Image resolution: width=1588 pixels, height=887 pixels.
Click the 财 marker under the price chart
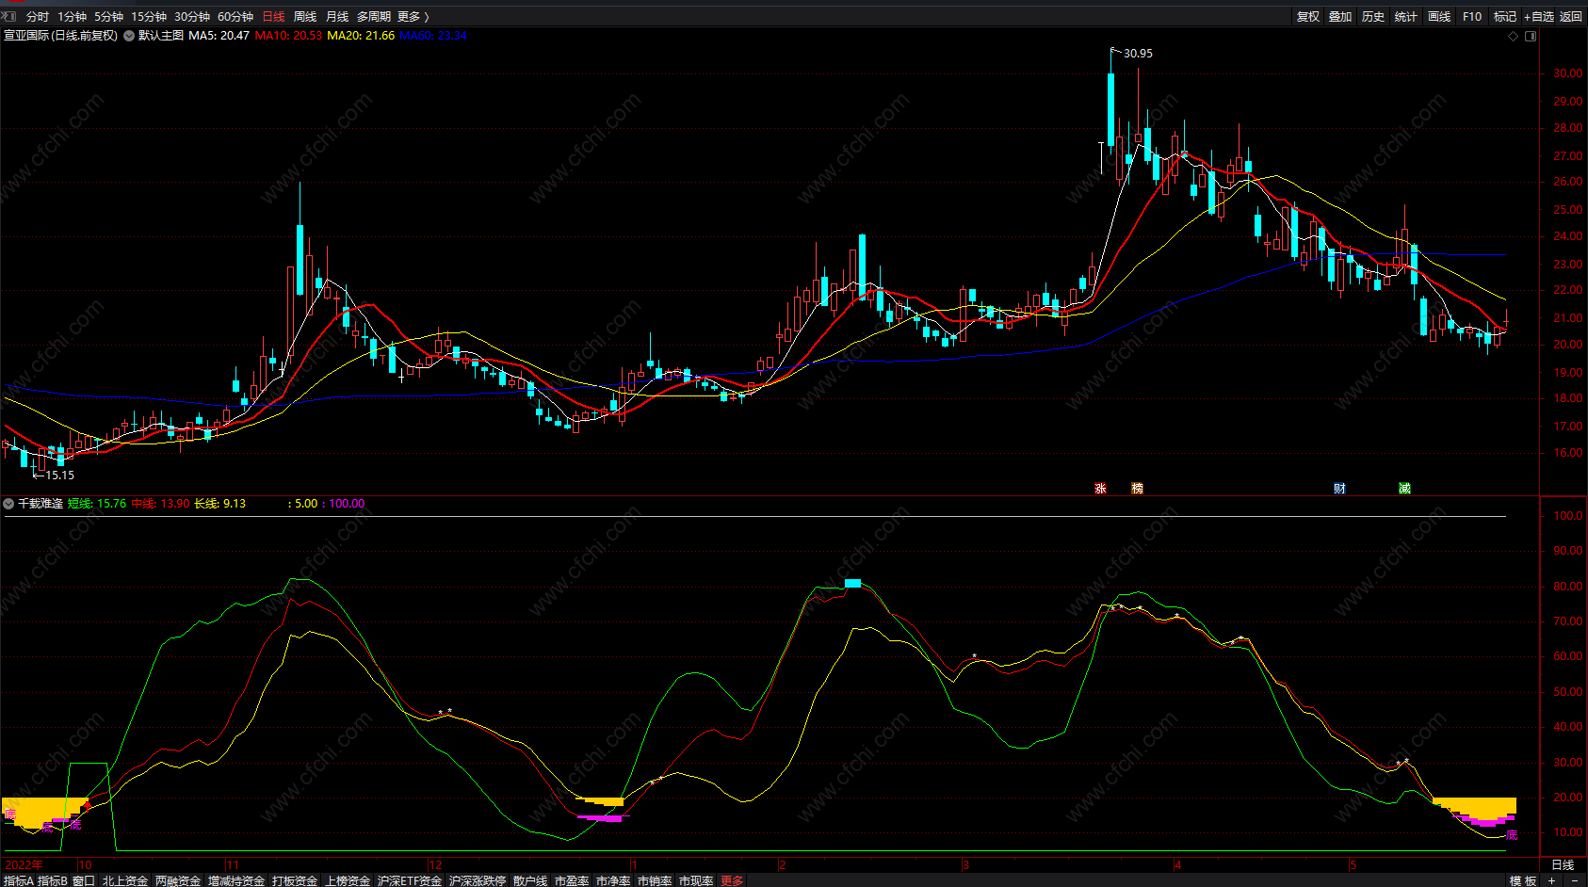coord(1339,488)
